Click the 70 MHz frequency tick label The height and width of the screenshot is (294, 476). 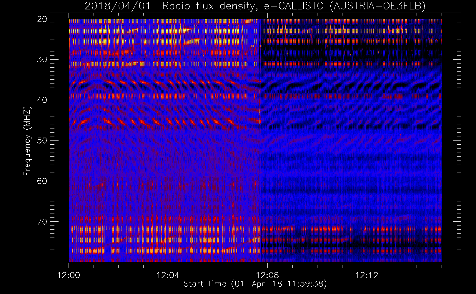point(42,221)
